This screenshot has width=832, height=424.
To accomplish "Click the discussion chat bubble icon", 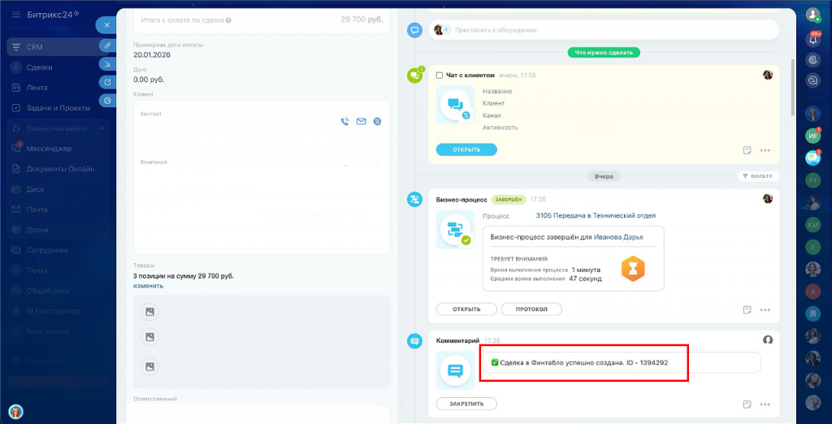I will pyautogui.click(x=414, y=30).
